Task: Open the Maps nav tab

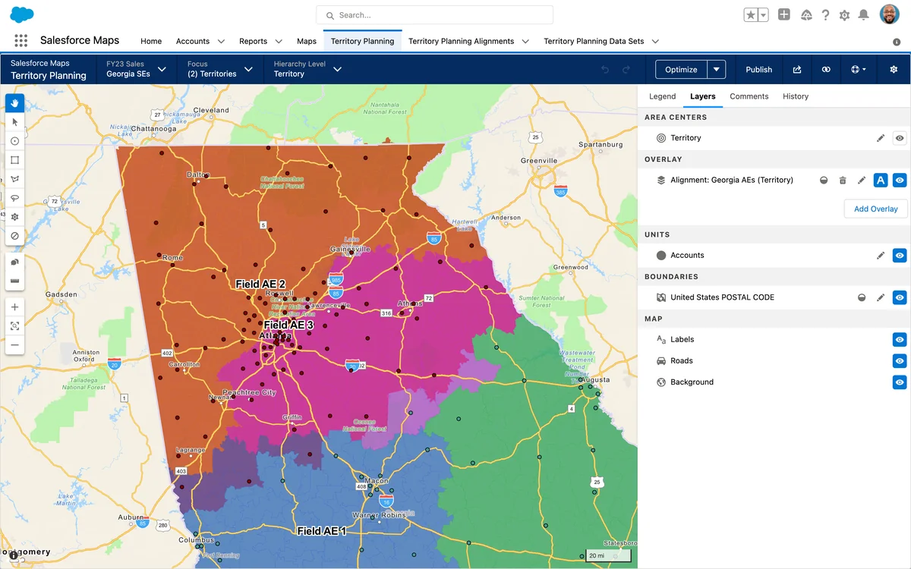Action: click(x=307, y=42)
